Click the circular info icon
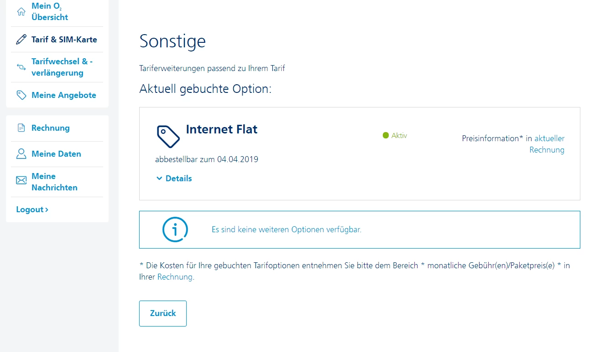 (x=175, y=230)
